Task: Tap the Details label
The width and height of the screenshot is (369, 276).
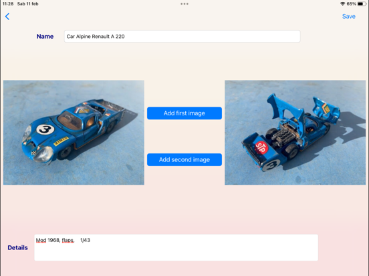Action: pos(17,247)
